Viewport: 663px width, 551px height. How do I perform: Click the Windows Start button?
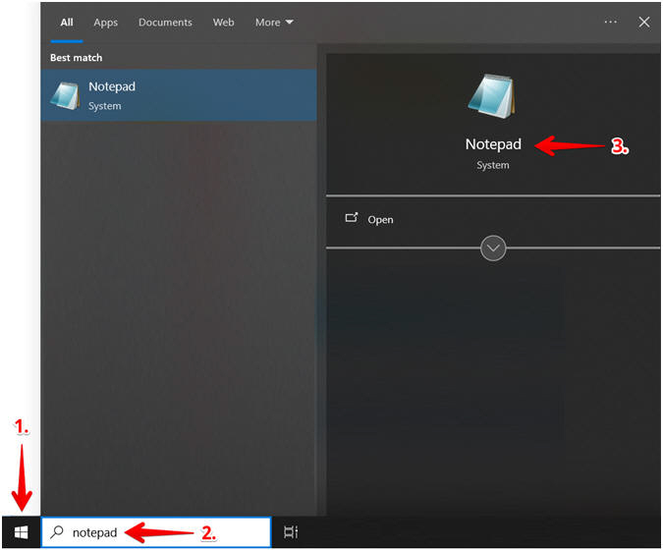pyautogui.click(x=22, y=532)
